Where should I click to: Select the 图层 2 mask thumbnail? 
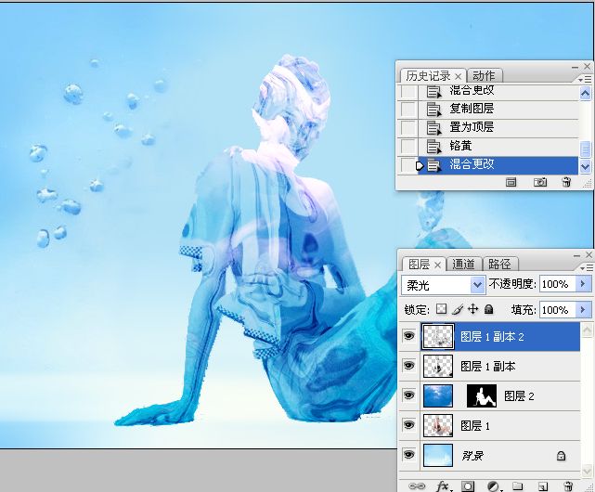pos(481,396)
